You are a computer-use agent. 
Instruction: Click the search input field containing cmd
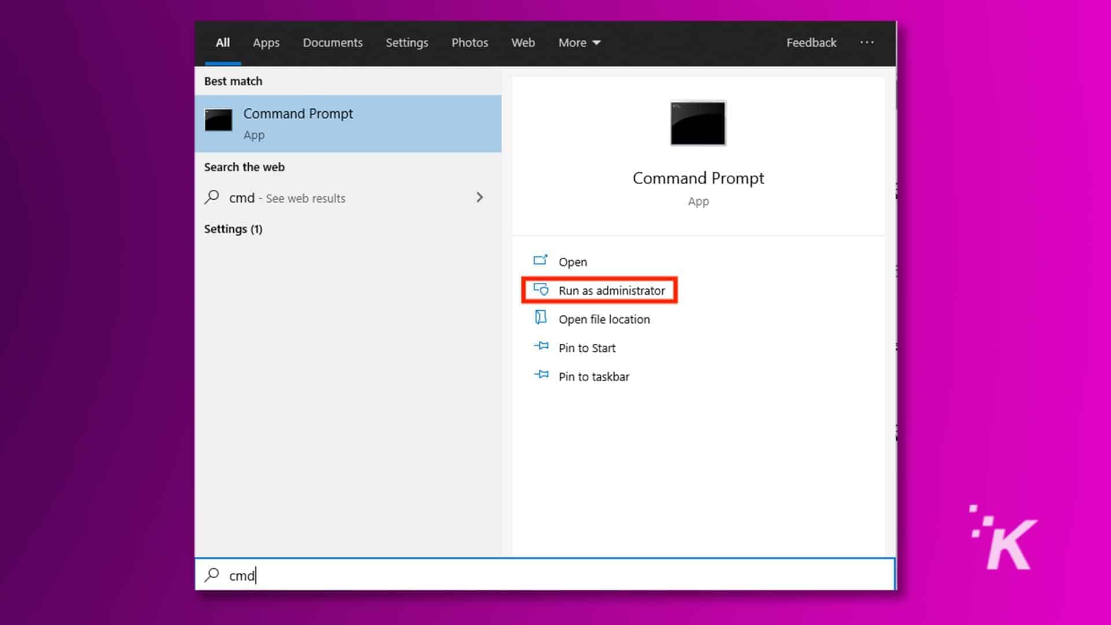click(x=545, y=575)
